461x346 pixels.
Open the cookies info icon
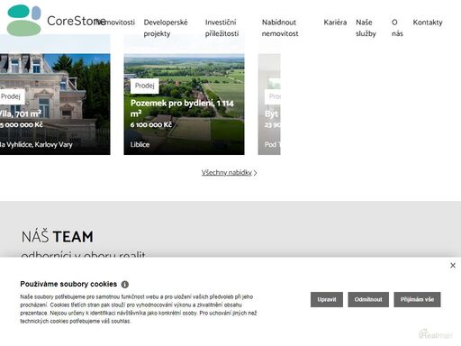(125, 284)
